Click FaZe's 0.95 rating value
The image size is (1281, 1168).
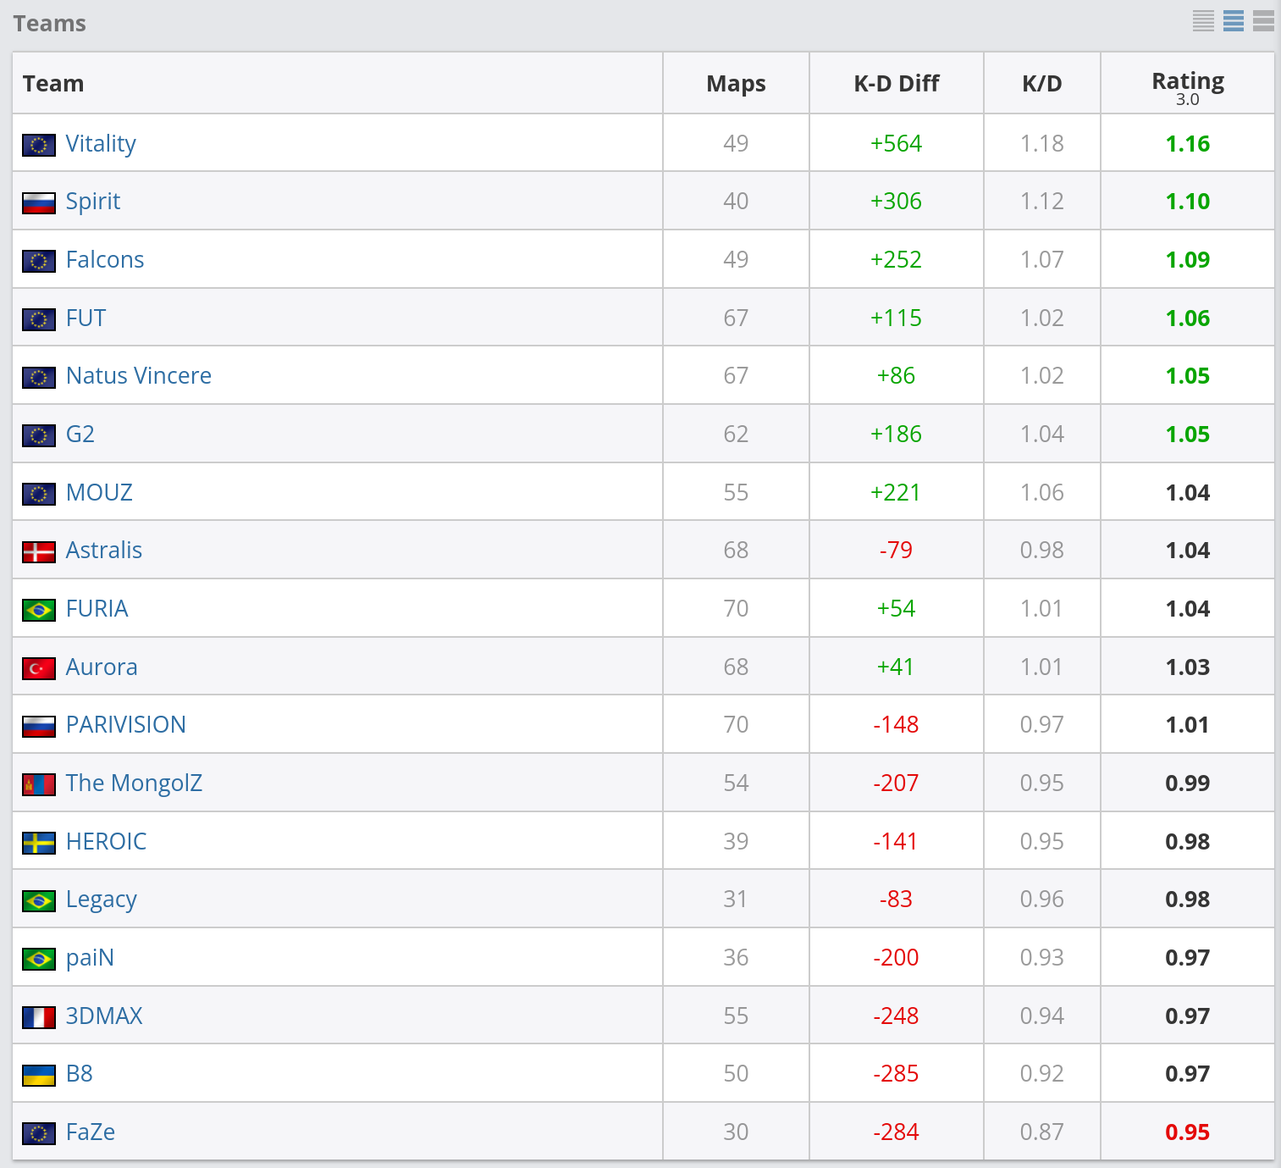coord(1188,1132)
